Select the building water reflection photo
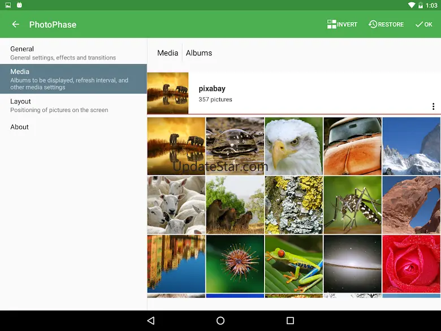 [176, 264]
